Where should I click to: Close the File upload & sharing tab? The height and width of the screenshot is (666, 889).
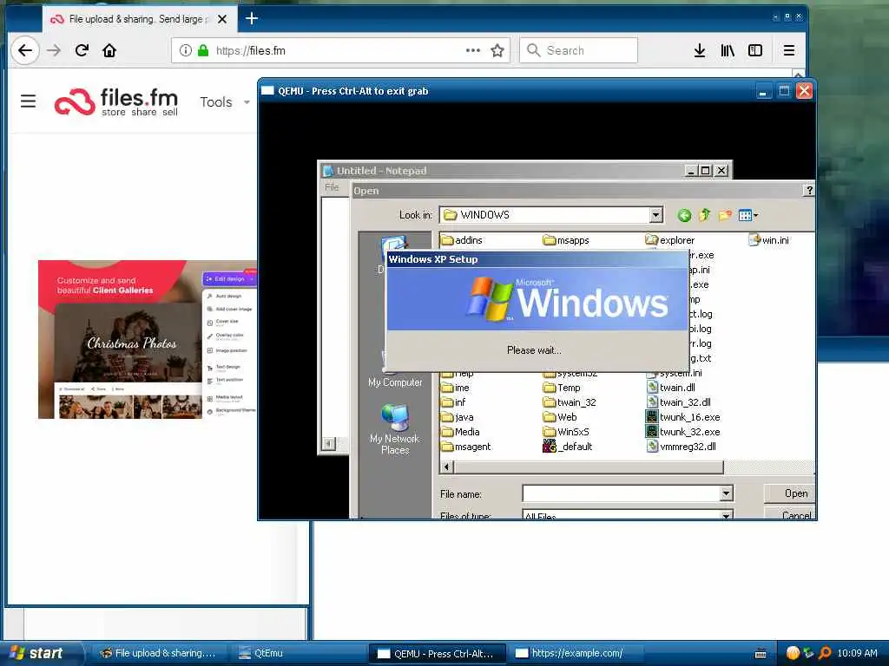point(222,19)
